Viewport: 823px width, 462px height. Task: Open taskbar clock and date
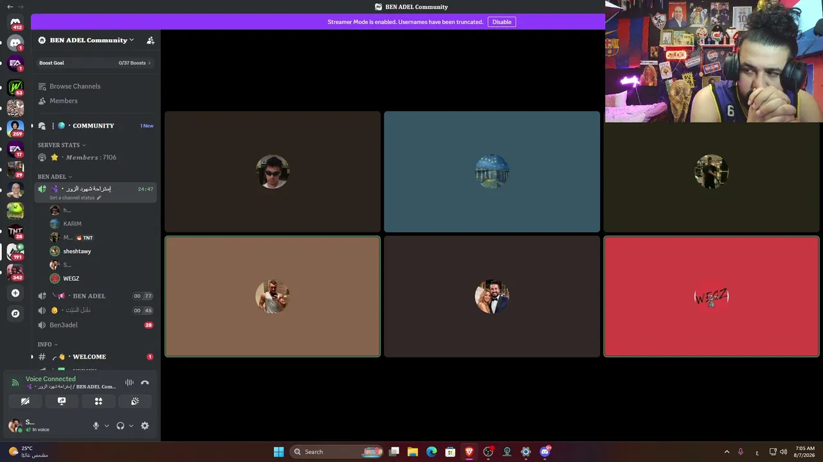click(805, 452)
